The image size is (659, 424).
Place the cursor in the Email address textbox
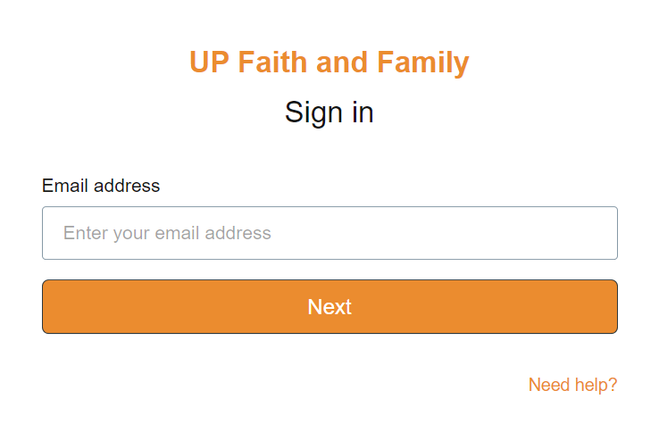coord(329,233)
